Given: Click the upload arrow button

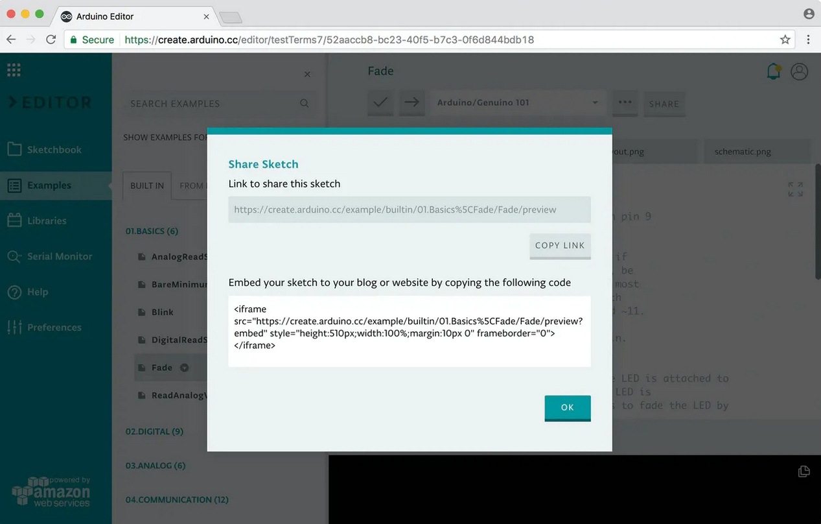Looking at the screenshot, I should [x=411, y=102].
